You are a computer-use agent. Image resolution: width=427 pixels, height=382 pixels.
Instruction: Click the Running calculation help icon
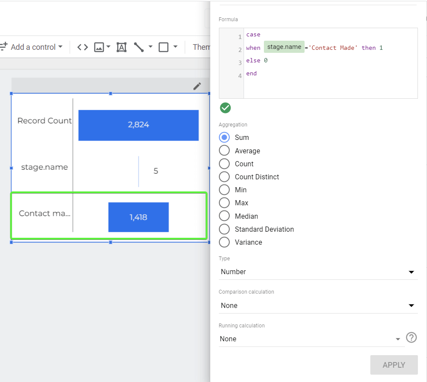[411, 337]
